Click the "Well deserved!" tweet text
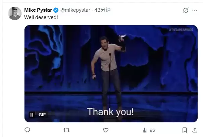Image resolution: width=203 pixels, height=137 pixels. (41, 17)
